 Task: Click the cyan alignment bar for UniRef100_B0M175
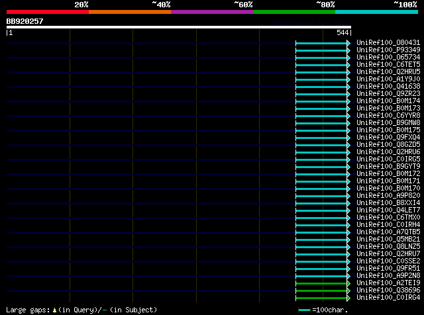tap(321, 131)
